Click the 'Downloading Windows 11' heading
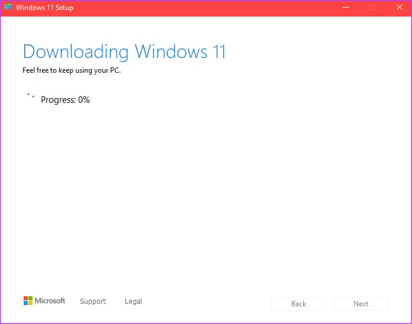Viewport: 412px width, 324px height. click(x=124, y=52)
